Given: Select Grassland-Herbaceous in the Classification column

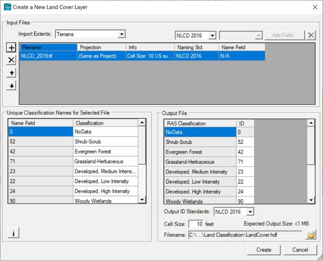Looking at the screenshot, I should click(106, 161).
